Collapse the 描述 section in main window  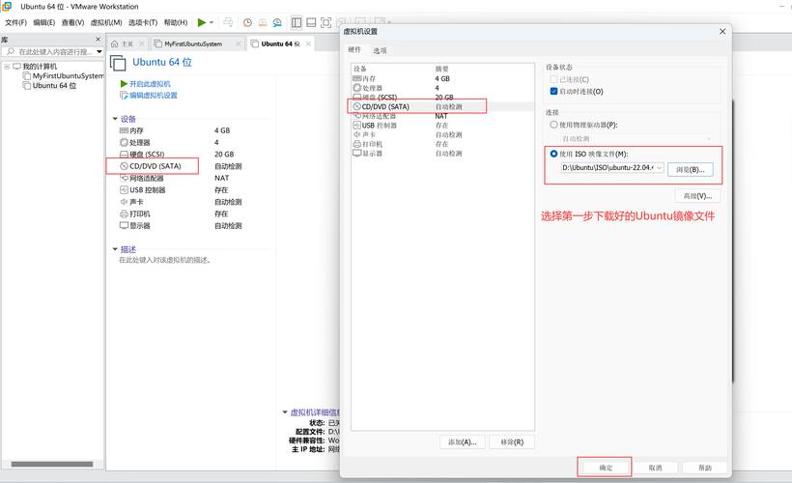pos(115,249)
